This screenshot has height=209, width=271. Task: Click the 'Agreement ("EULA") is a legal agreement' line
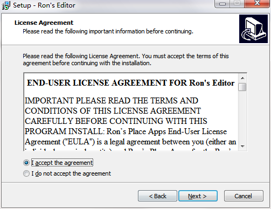(x=130, y=142)
